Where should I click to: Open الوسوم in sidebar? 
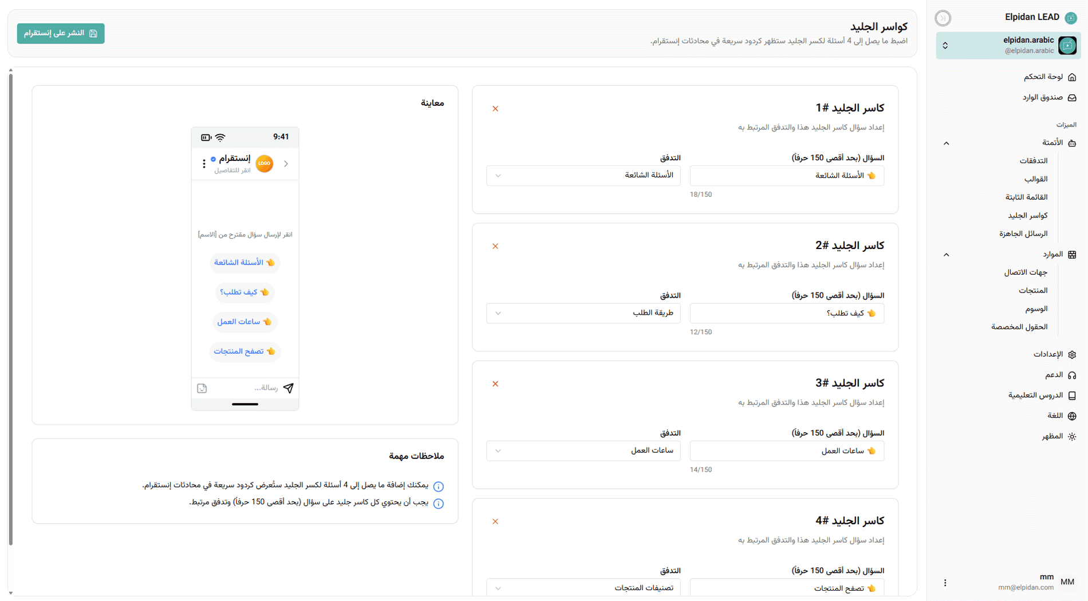click(x=1036, y=309)
